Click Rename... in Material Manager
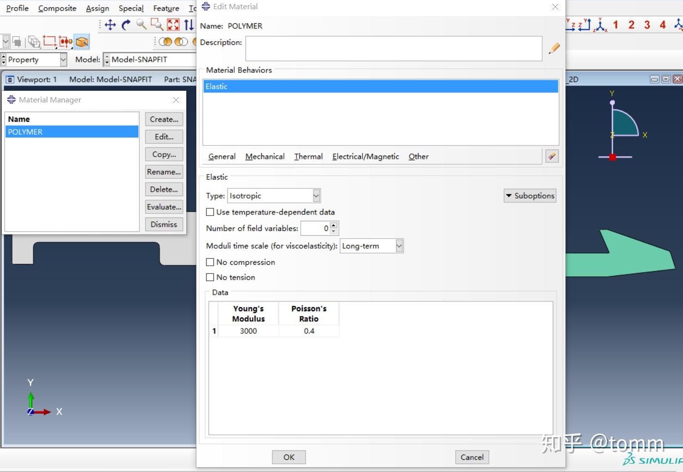This screenshot has width=683, height=472. [164, 172]
